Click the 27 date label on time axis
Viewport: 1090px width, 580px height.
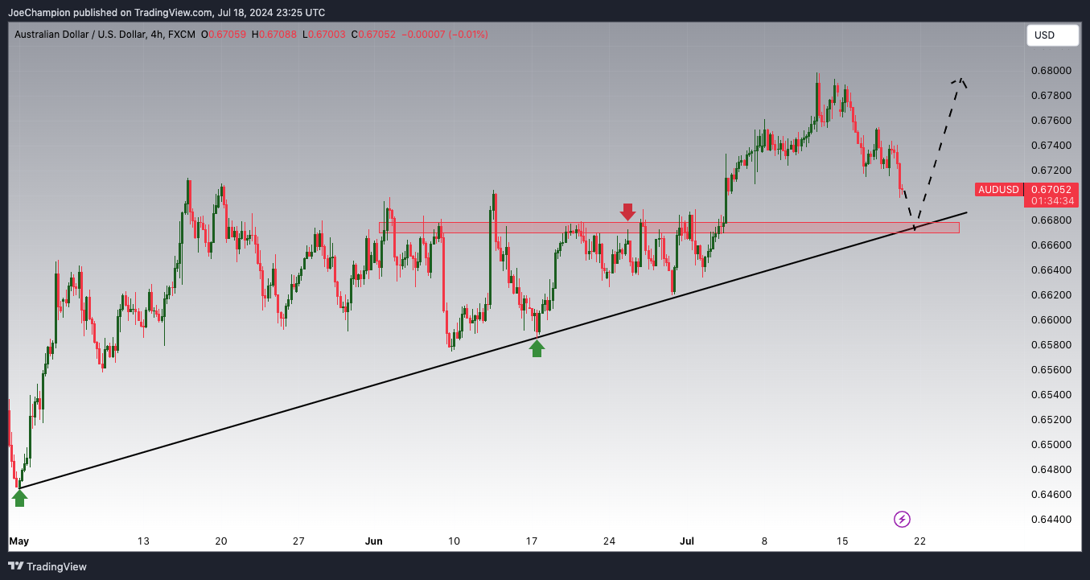[x=298, y=541]
